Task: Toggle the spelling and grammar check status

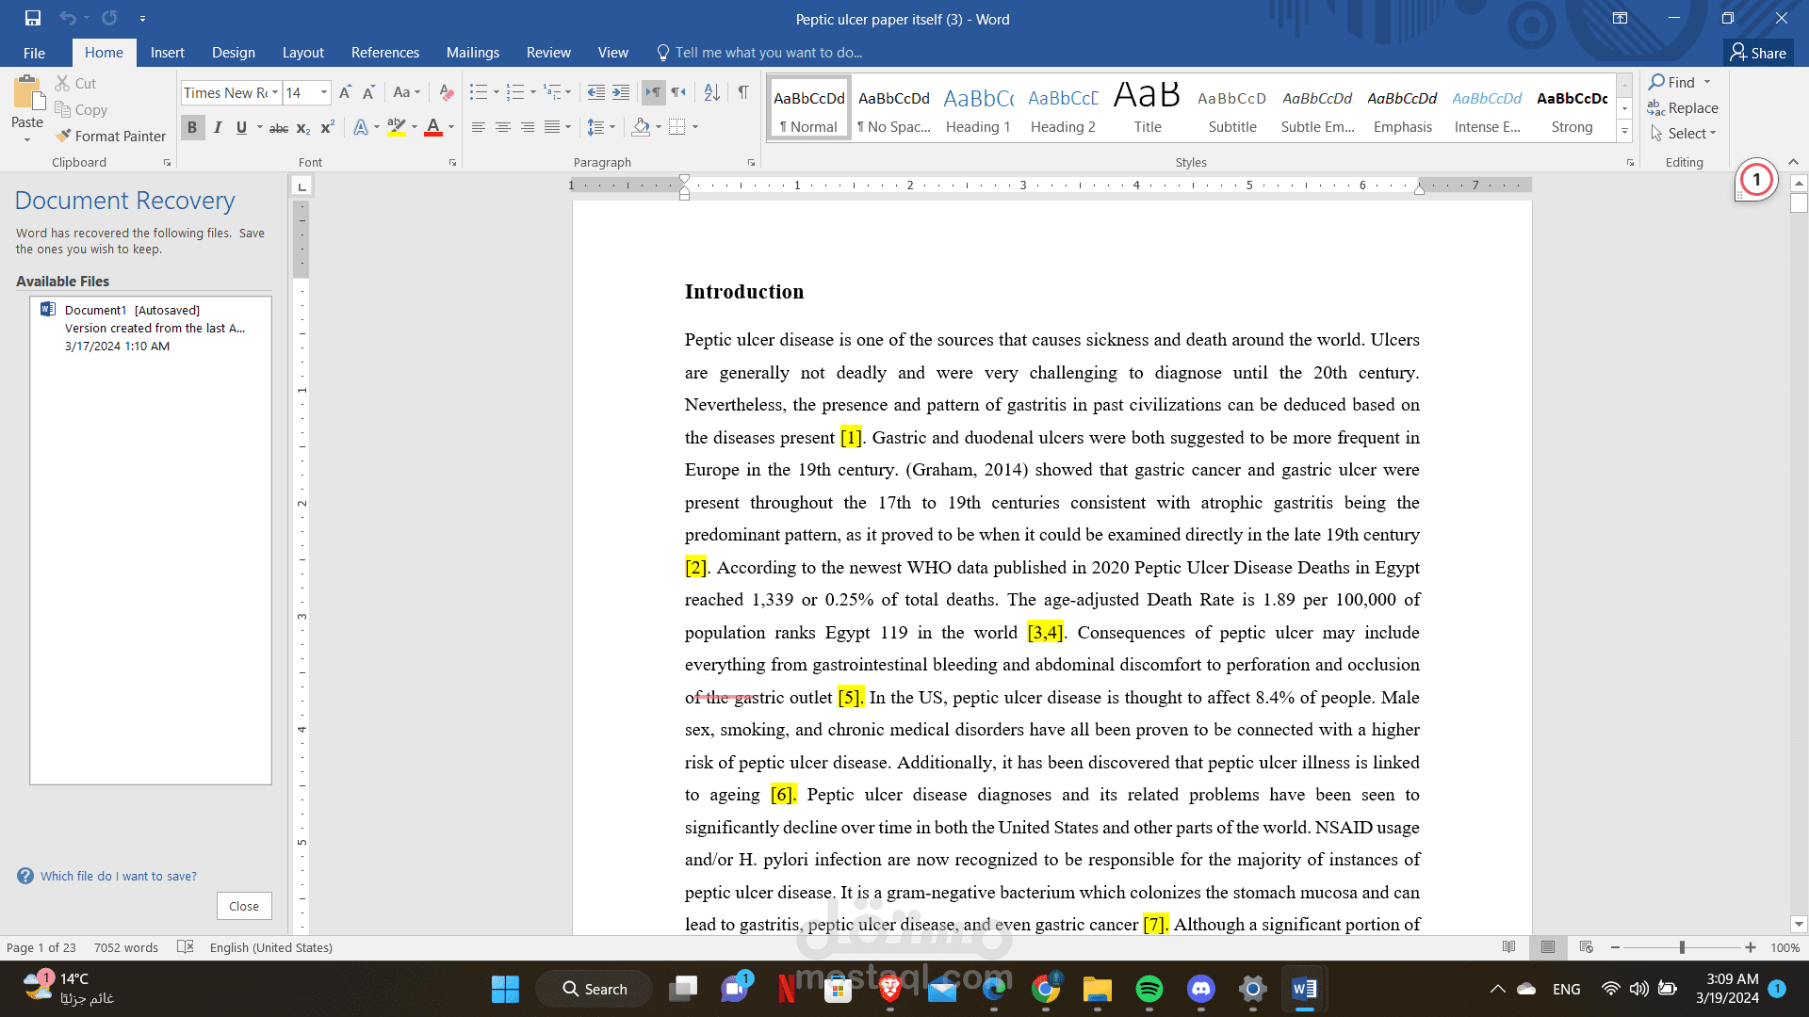Action: point(186,947)
